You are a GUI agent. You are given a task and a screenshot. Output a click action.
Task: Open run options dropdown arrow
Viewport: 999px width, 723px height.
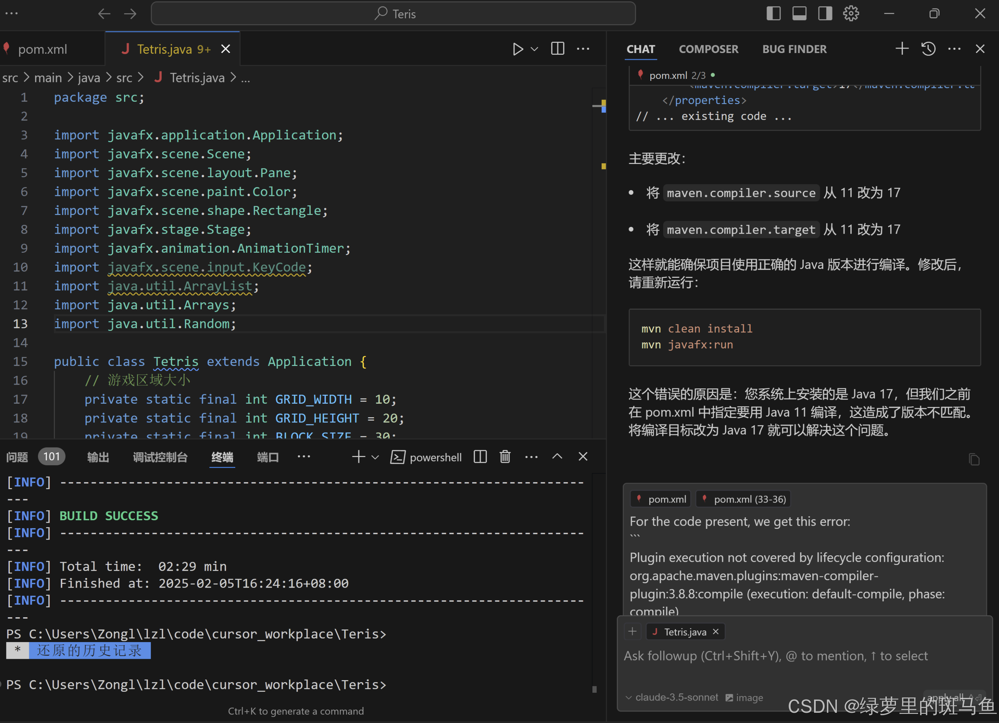click(x=534, y=49)
